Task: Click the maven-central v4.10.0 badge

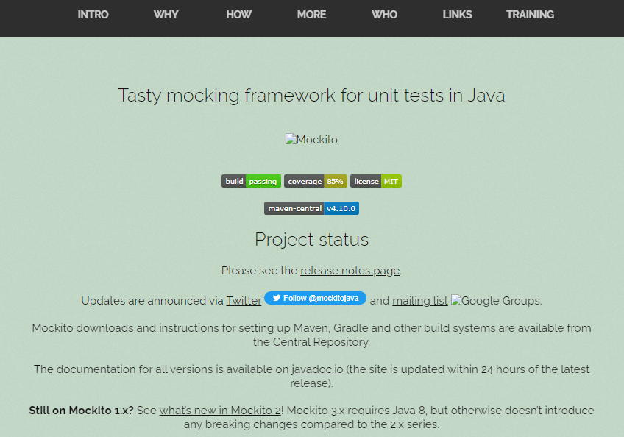Action: pos(311,208)
